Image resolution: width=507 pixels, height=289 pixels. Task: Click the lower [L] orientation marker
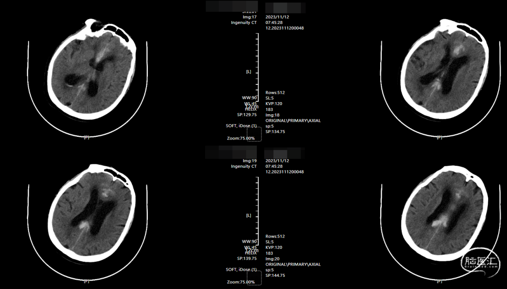pos(248,215)
